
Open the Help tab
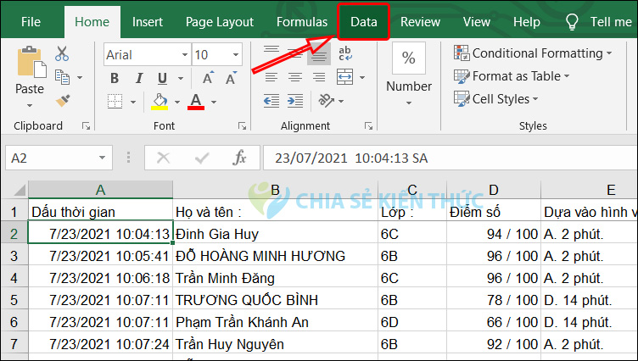coord(527,22)
